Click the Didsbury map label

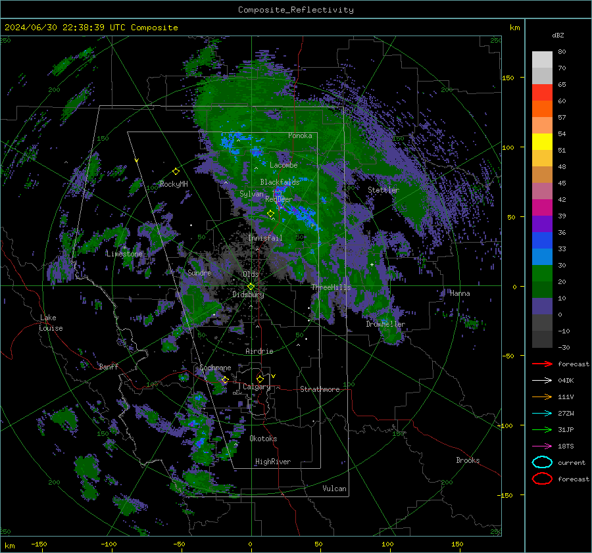tap(248, 295)
